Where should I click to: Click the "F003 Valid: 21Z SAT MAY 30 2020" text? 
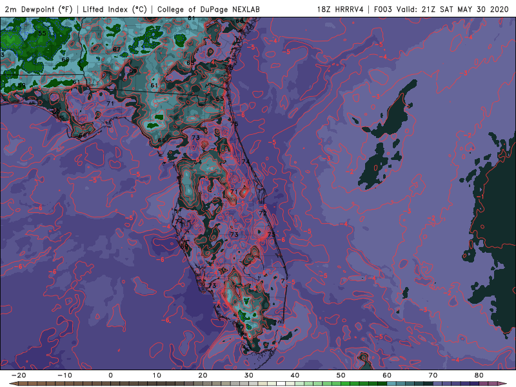click(x=441, y=9)
